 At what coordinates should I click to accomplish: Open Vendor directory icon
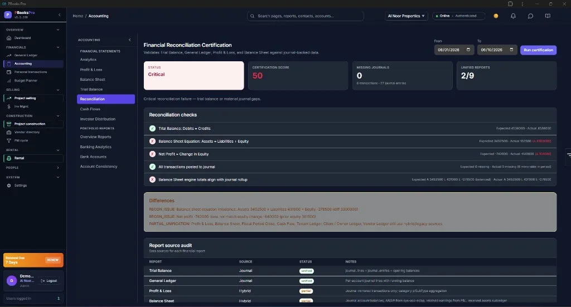9,133
